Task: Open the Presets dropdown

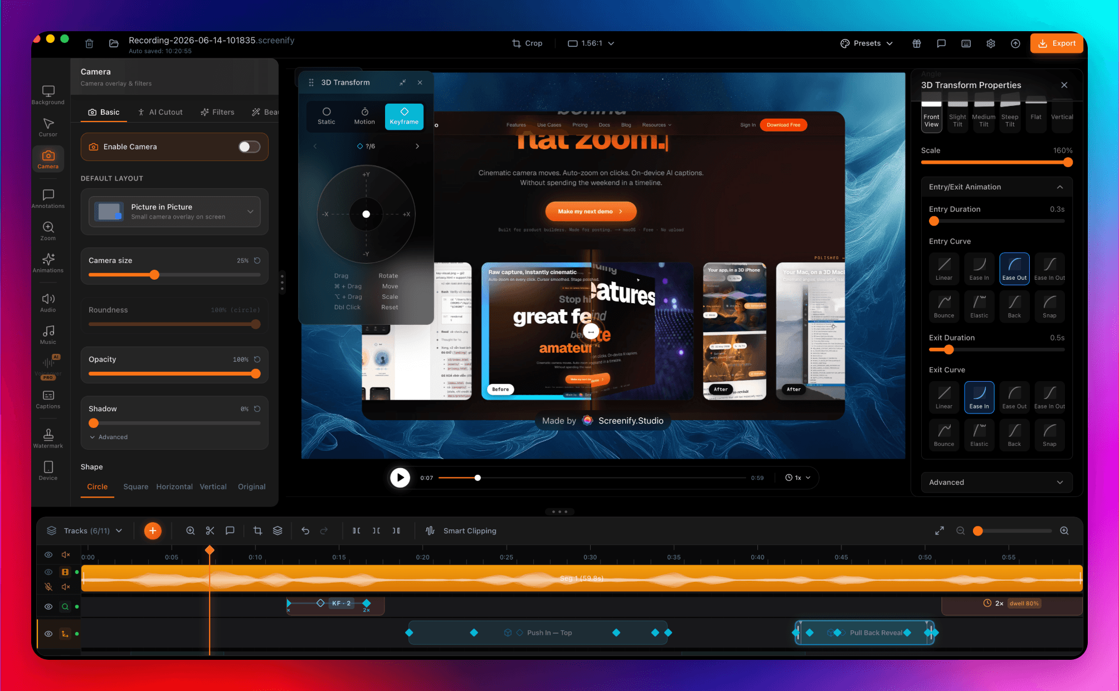Action: click(x=867, y=43)
